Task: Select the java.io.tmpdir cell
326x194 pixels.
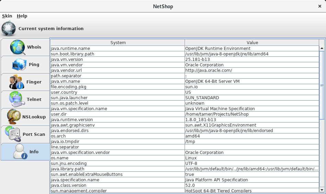Action: (x=117, y=141)
